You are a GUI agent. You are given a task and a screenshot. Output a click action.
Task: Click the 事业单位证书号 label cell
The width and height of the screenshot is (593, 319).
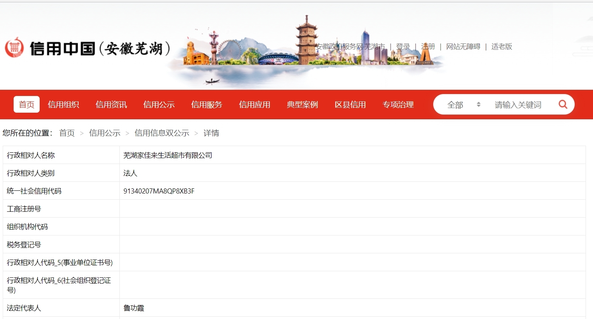pos(61,262)
